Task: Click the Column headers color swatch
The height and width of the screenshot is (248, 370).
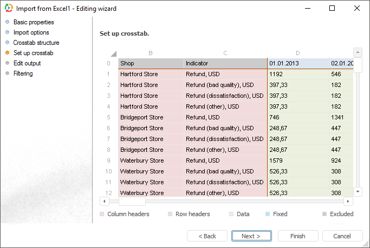Action: pos(102,214)
